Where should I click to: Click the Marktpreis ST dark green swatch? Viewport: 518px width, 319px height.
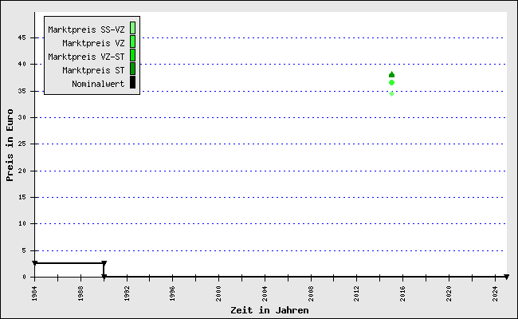pos(132,69)
